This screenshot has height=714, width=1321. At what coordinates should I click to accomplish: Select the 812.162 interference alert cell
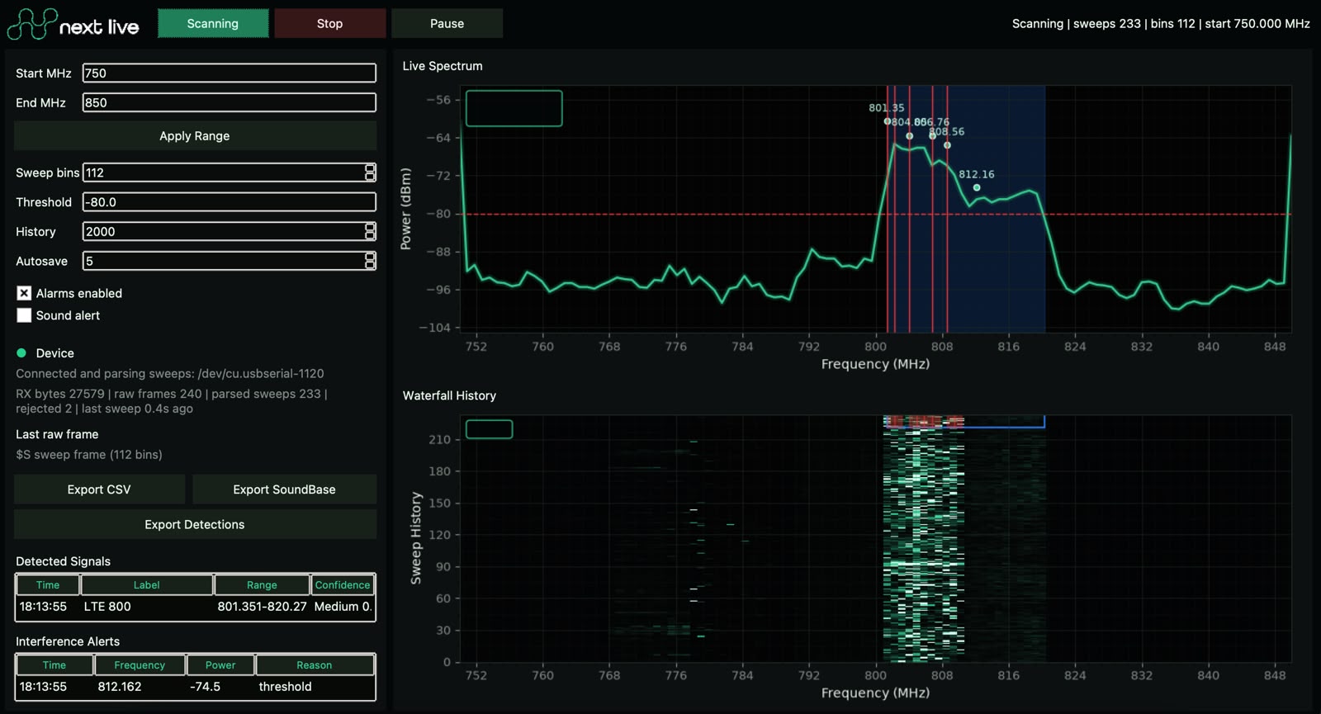pos(120,687)
